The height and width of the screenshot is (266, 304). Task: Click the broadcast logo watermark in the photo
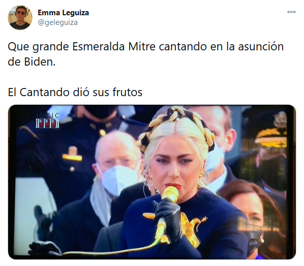48,121
